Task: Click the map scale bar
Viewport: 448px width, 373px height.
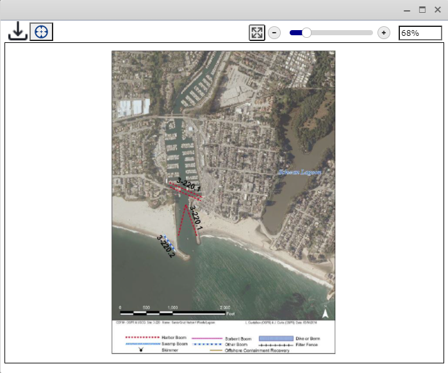Action: click(x=173, y=313)
